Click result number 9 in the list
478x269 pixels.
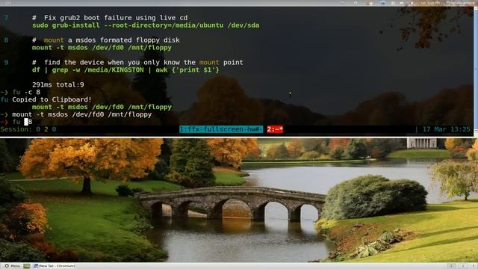[6, 62]
